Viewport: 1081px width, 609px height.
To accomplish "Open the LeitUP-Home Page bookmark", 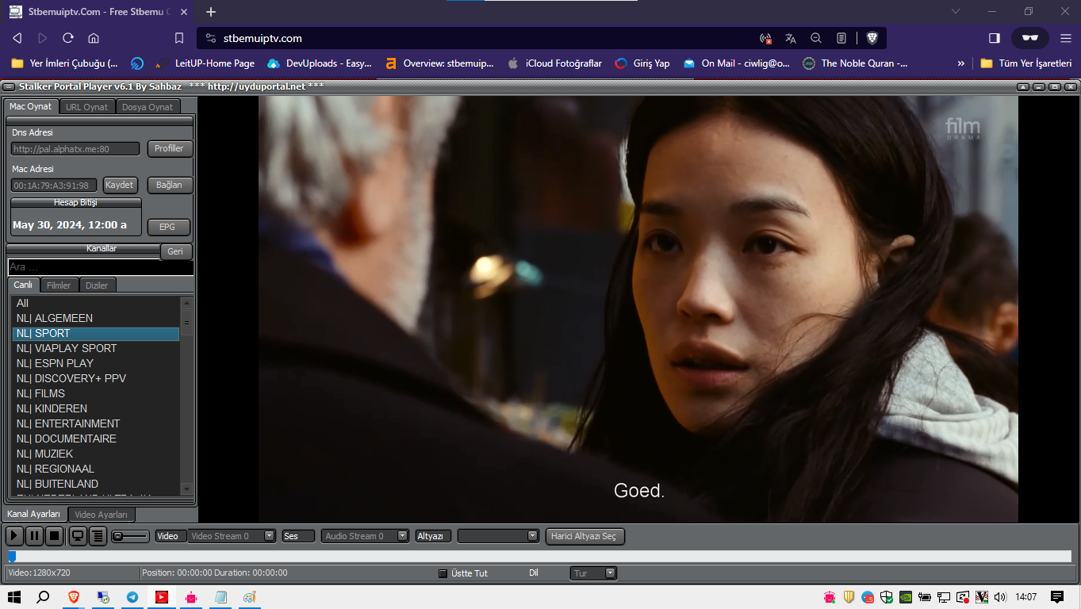I will 206,63.
